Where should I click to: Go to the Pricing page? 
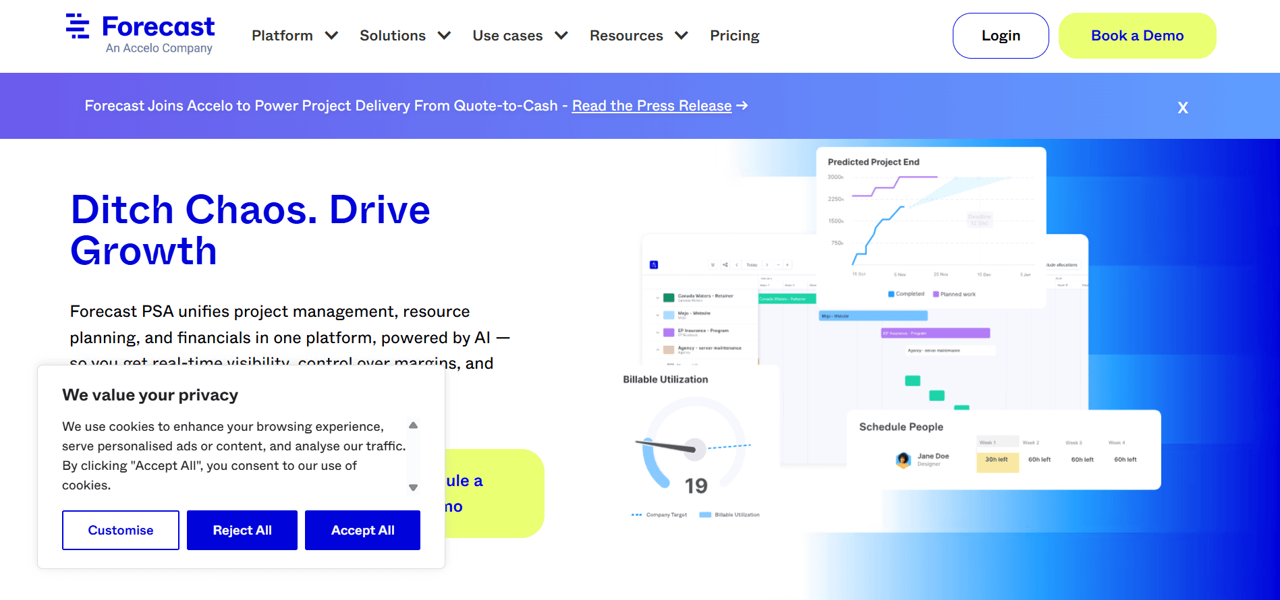(x=735, y=36)
